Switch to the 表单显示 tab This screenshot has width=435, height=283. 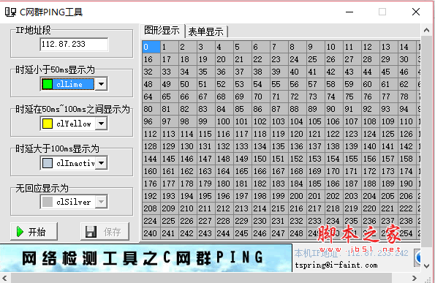coord(205,31)
